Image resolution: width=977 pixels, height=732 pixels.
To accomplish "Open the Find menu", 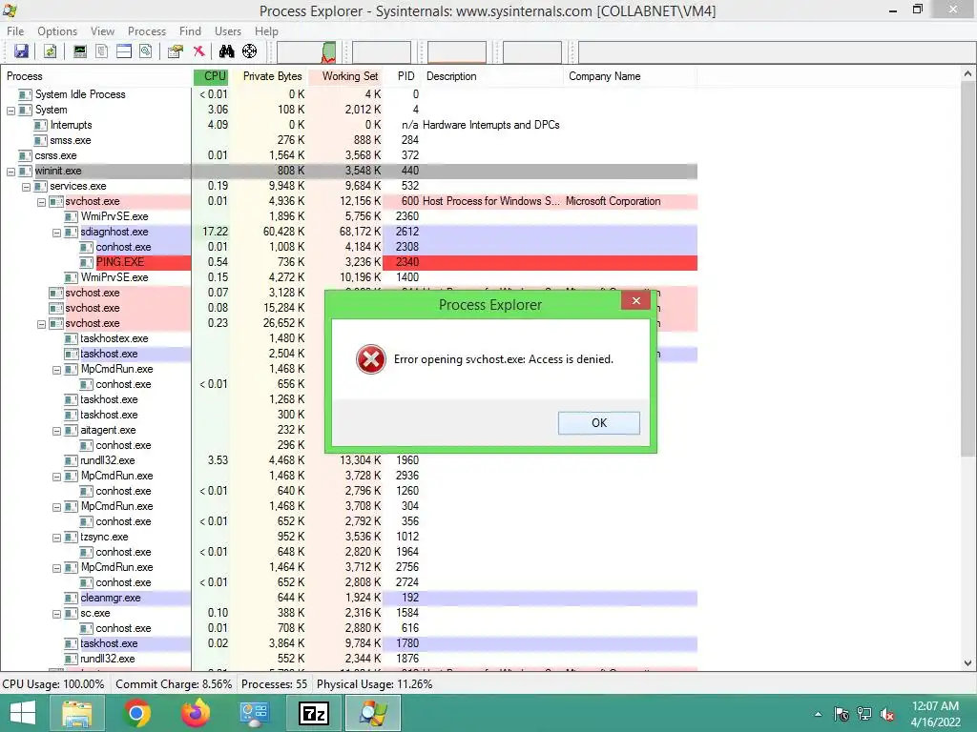I will pyautogui.click(x=190, y=31).
